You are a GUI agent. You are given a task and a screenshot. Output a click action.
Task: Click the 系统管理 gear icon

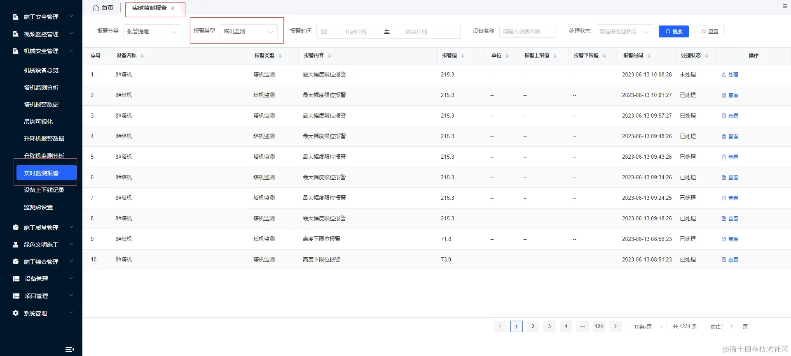click(16, 313)
